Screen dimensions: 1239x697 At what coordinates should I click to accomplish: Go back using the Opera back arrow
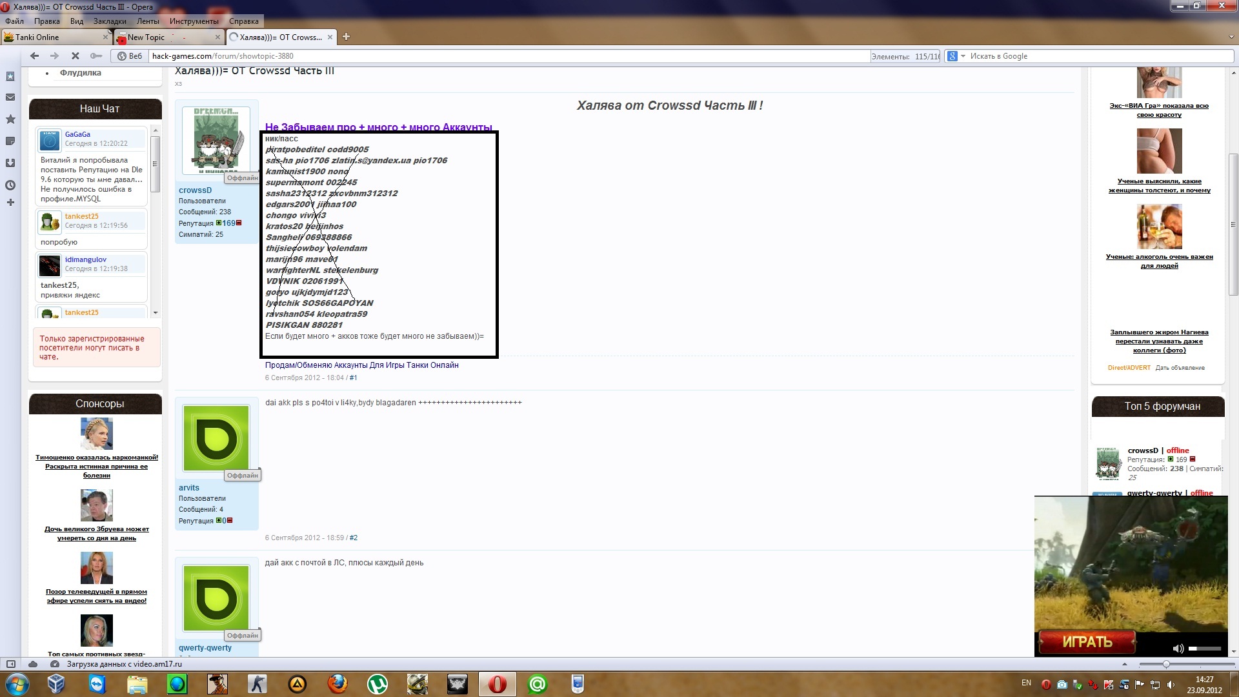coord(35,56)
